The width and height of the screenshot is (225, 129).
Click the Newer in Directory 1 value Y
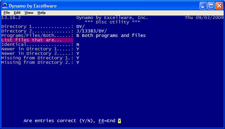pos(78,49)
